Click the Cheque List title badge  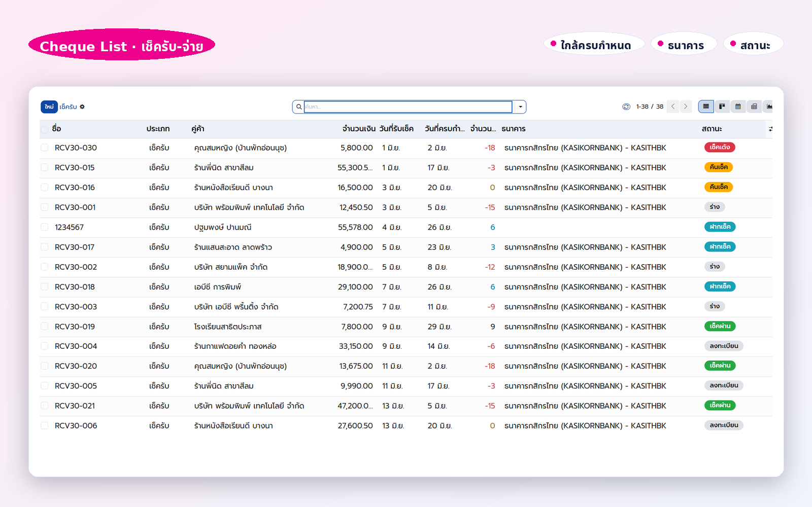[x=122, y=45]
